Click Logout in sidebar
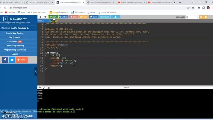This screenshot has height=120, width=213. click(15, 54)
